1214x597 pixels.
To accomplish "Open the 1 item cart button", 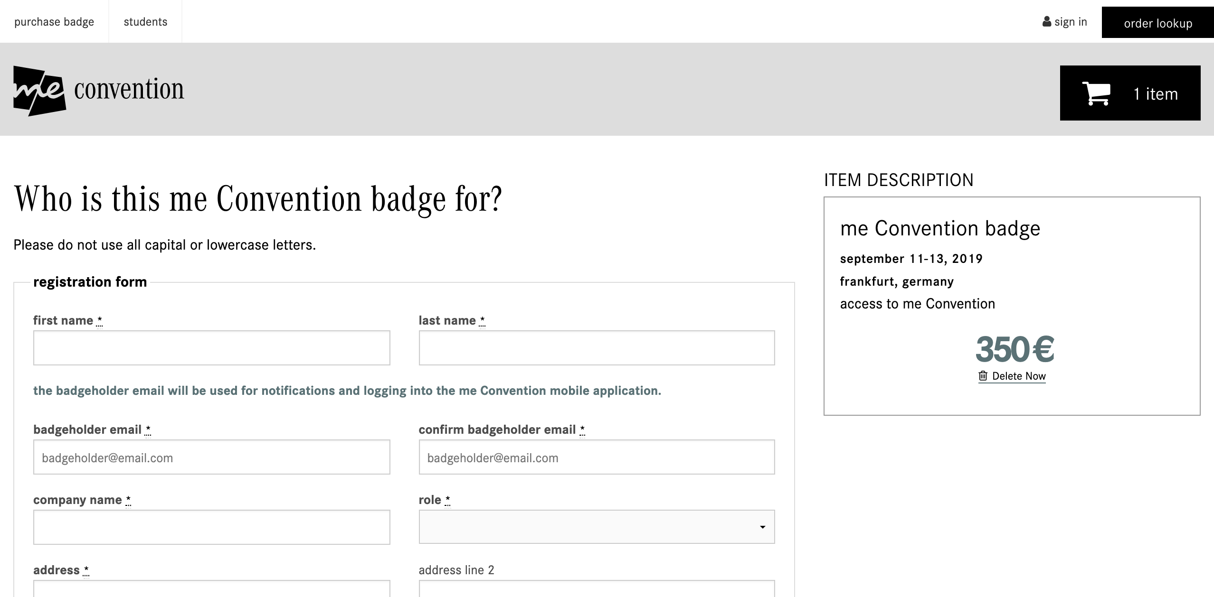I will click(x=1130, y=93).
